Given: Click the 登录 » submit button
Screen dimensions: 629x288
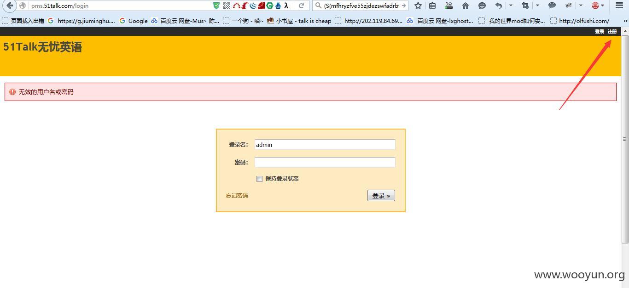Looking at the screenshot, I should [381, 196].
